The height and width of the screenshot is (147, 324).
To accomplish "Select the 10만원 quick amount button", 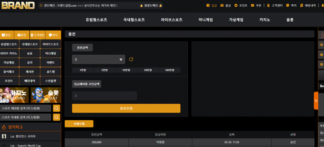I will coord(126,70).
